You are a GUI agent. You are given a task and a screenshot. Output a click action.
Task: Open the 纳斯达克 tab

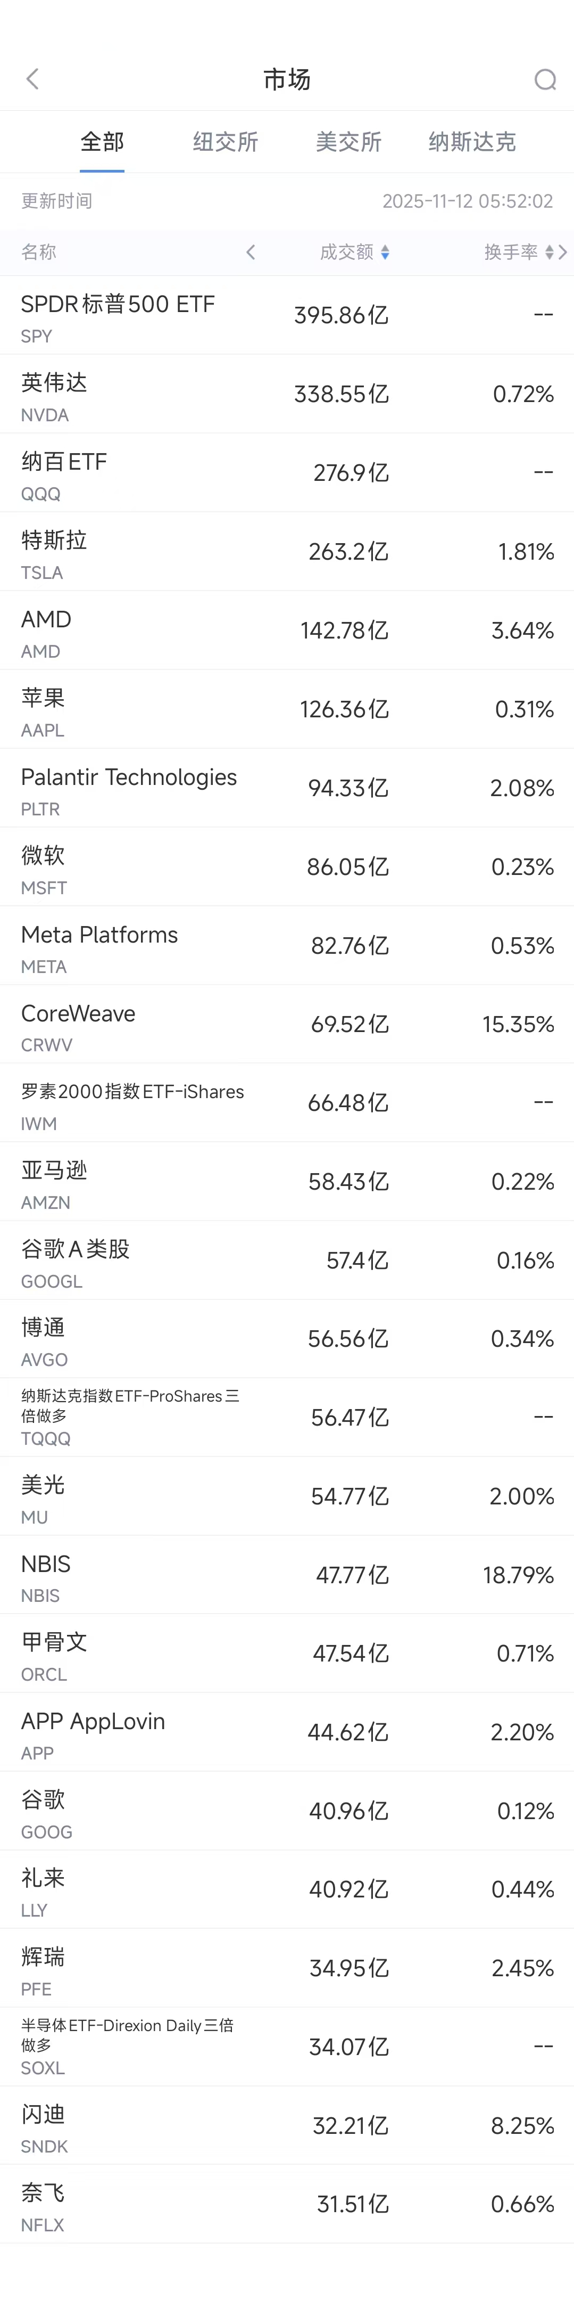click(x=472, y=142)
